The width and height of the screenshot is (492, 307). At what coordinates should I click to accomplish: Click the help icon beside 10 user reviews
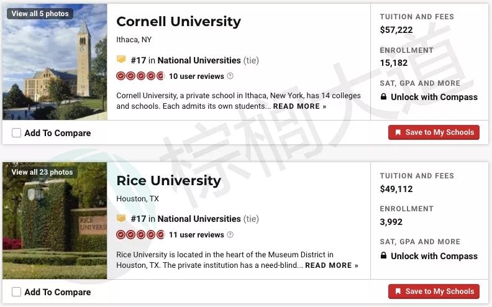tap(230, 76)
